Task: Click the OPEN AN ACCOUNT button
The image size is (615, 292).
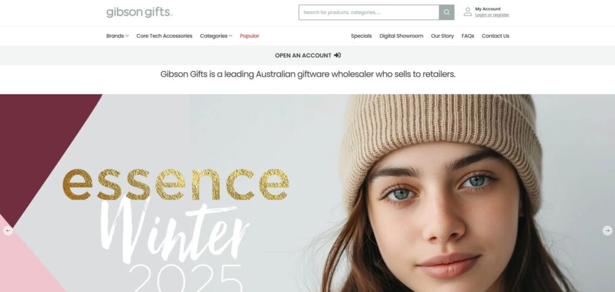Action: click(x=307, y=55)
